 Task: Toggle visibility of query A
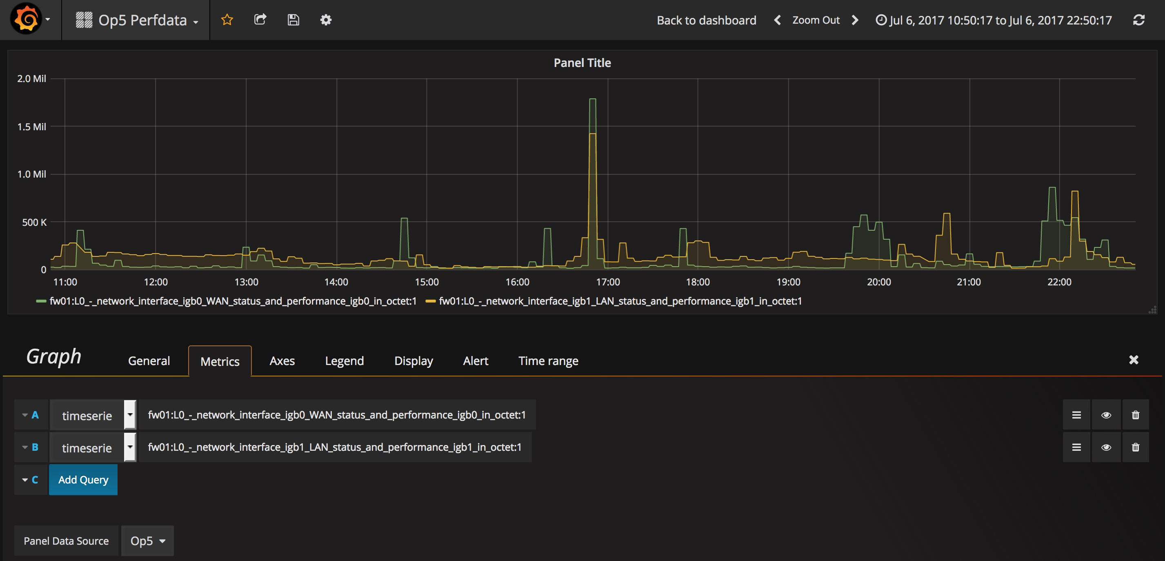click(1106, 415)
